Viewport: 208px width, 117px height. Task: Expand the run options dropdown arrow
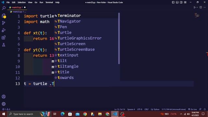pos(197,7)
